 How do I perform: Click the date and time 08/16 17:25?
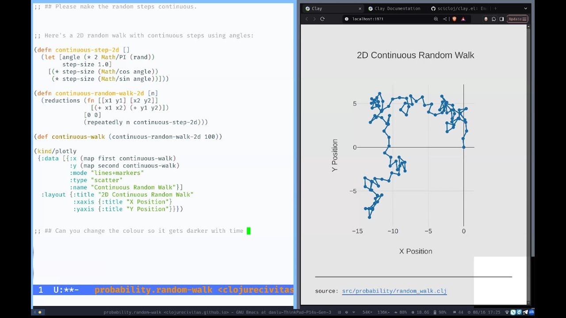[484, 312]
